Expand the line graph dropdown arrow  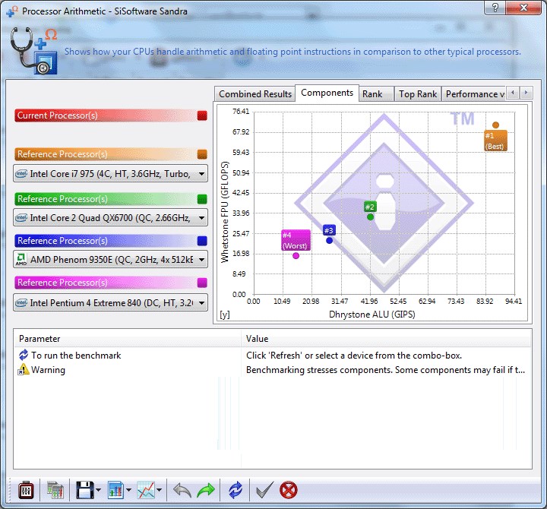pyautogui.click(x=160, y=490)
